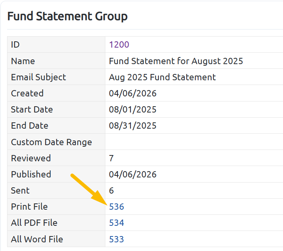Open All Word File link 533
Image resolution: width=283 pixels, height=251 pixels.
(x=116, y=239)
